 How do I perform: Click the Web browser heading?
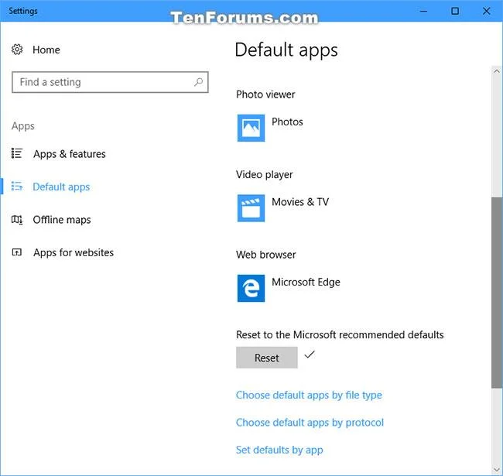(265, 255)
